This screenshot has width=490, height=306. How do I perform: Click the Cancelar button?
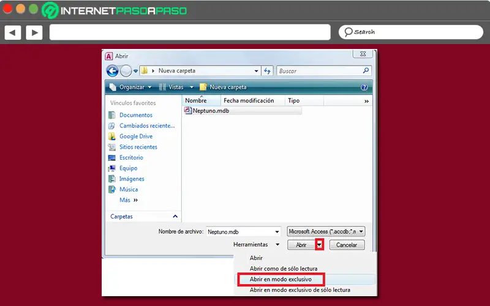click(x=347, y=245)
